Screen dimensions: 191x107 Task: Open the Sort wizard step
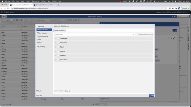pos(44,40)
